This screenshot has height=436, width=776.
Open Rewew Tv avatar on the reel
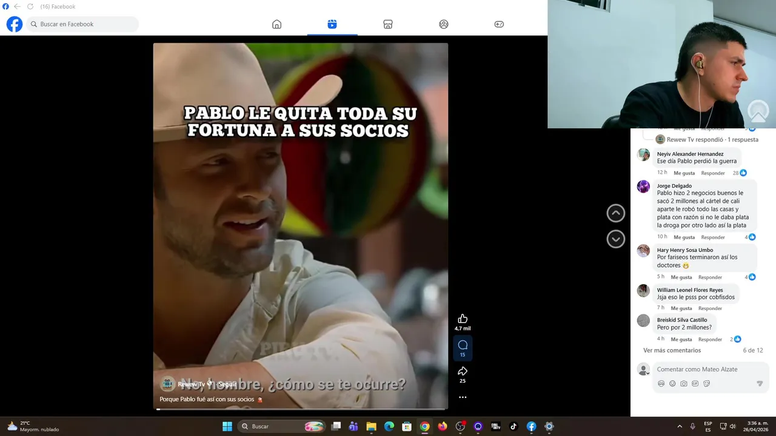pos(168,384)
